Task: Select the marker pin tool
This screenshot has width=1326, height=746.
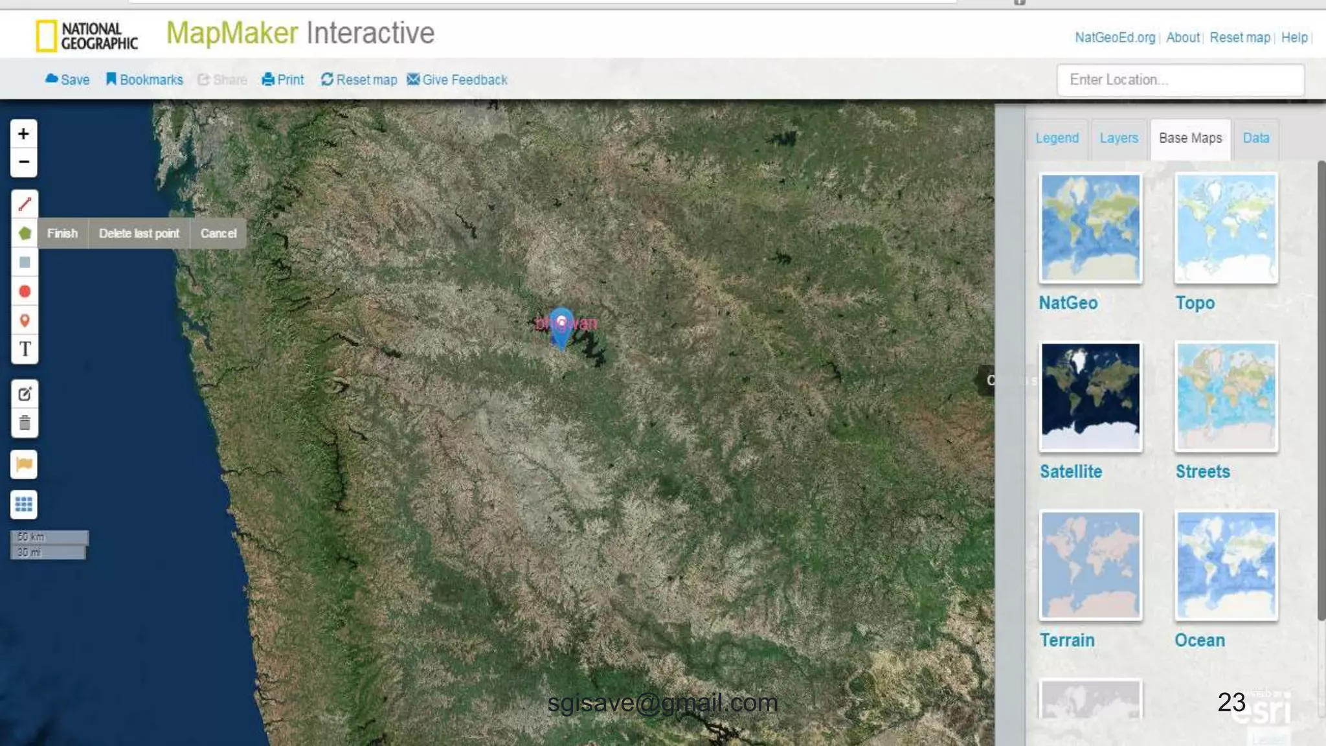Action: 25,321
